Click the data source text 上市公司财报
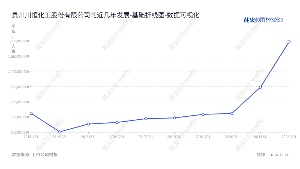 [44, 155]
